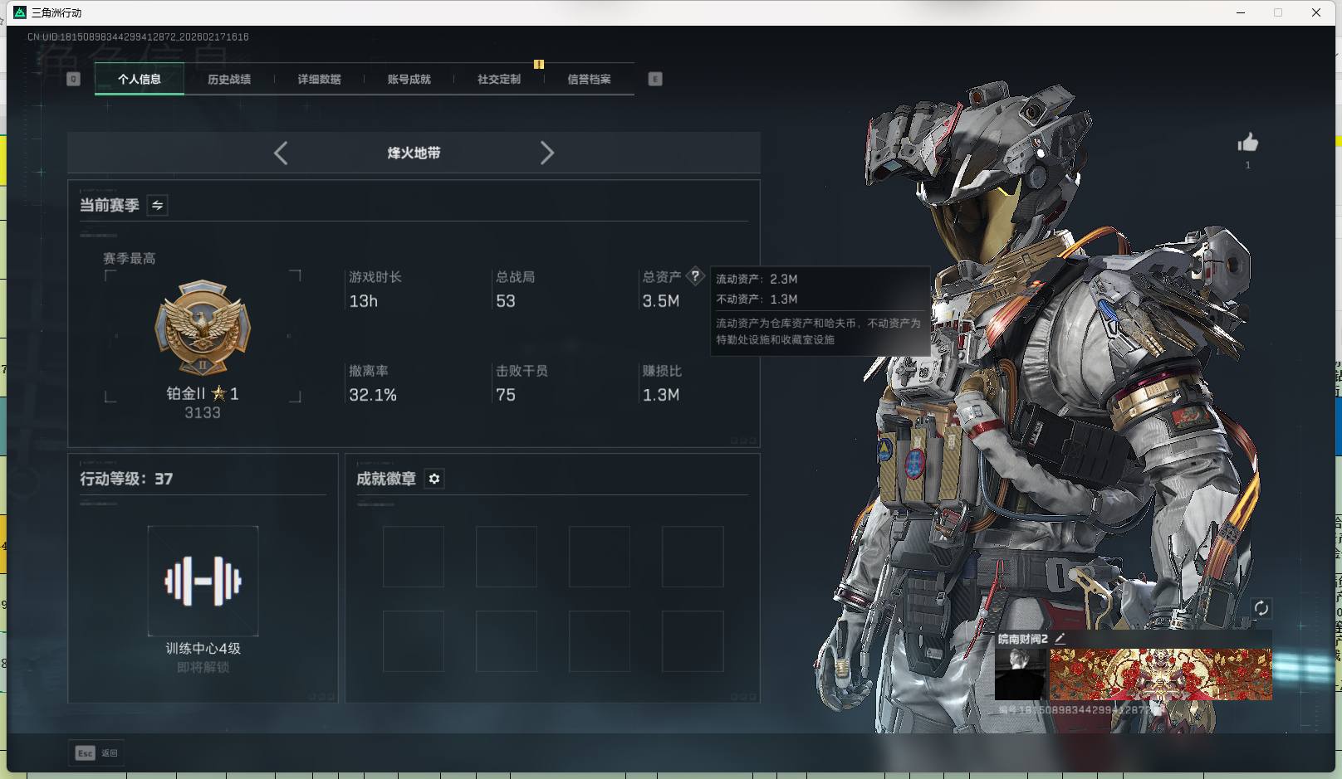Screen dimensions: 1342x779
Task: Select the bottom-right empty achievement badge slot
Action: click(x=693, y=641)
